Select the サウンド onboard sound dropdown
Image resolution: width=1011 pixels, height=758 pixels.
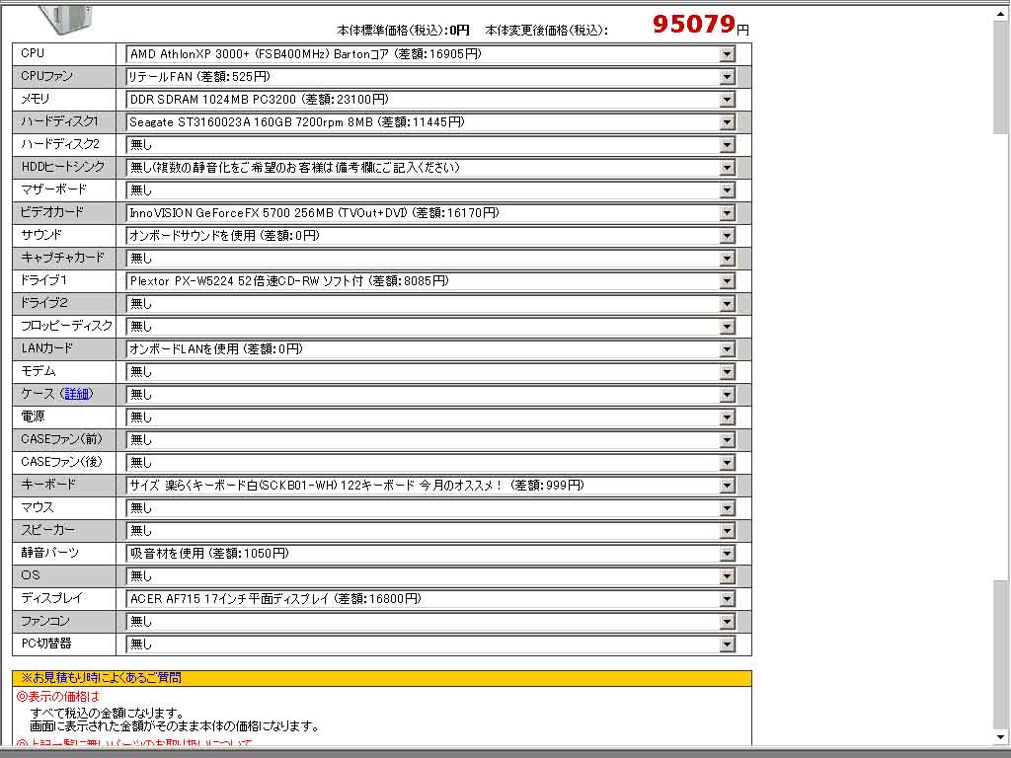727,236
